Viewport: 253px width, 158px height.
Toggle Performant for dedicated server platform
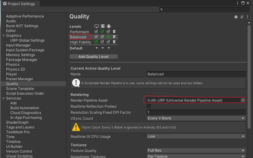point(102,31)
